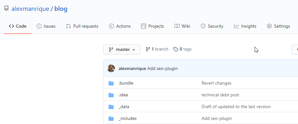Click the _data folder icon
Viewport: 298px width, 124px height.
(111, 107)
